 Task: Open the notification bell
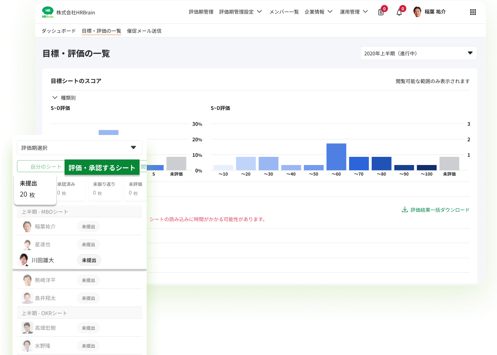coord(399,12)
